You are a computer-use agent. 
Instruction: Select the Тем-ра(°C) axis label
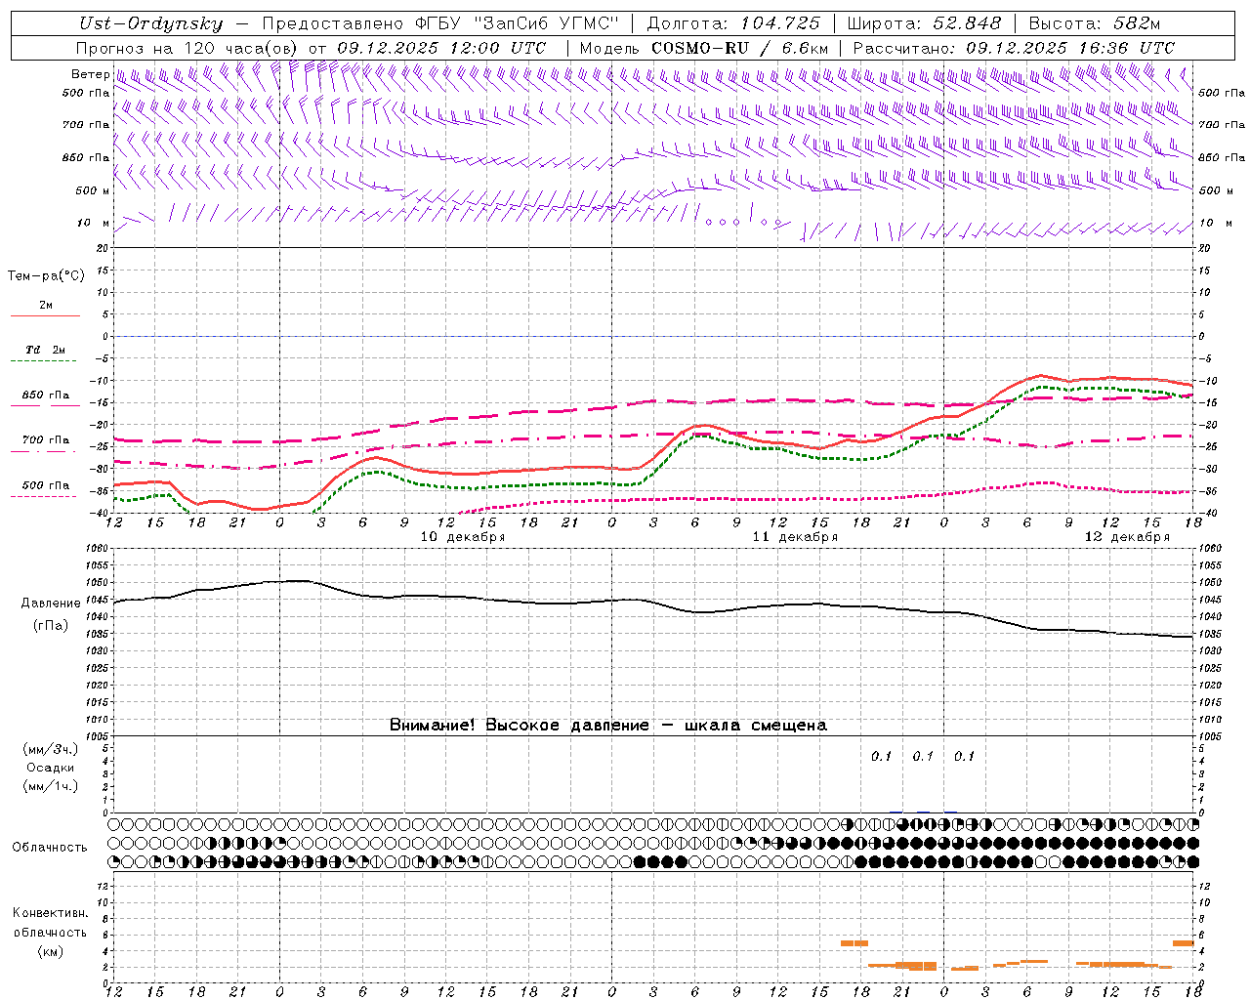click(46, 276)
